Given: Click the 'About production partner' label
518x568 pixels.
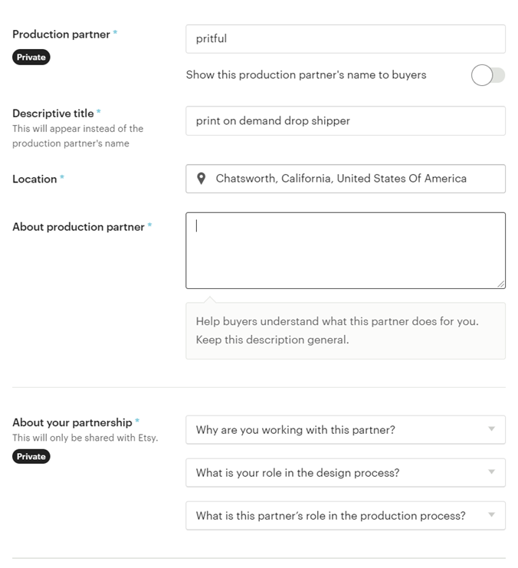Looking at the screenshot, I should click(x=78, y=227).
